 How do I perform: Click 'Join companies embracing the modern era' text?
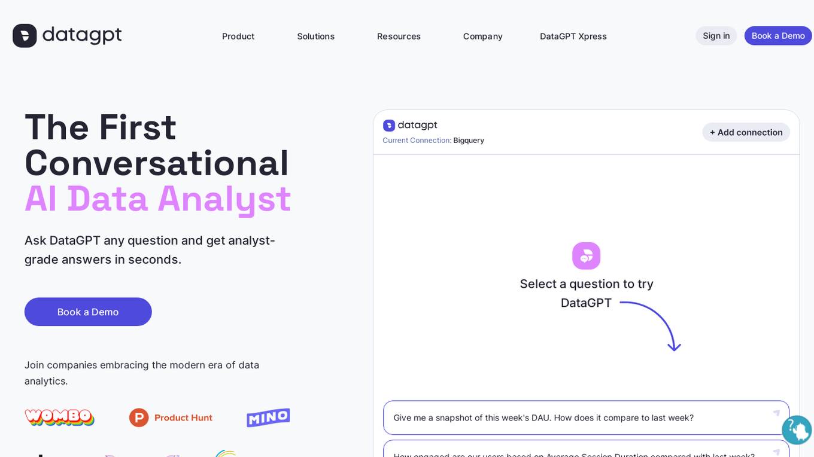pos(142,373)
